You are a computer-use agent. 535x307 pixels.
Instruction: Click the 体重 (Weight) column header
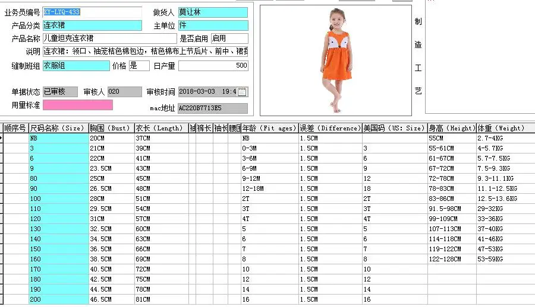tap(506, 129)
